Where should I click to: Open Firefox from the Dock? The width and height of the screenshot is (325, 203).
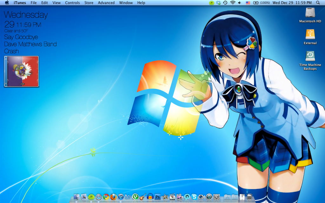[113, 197]
